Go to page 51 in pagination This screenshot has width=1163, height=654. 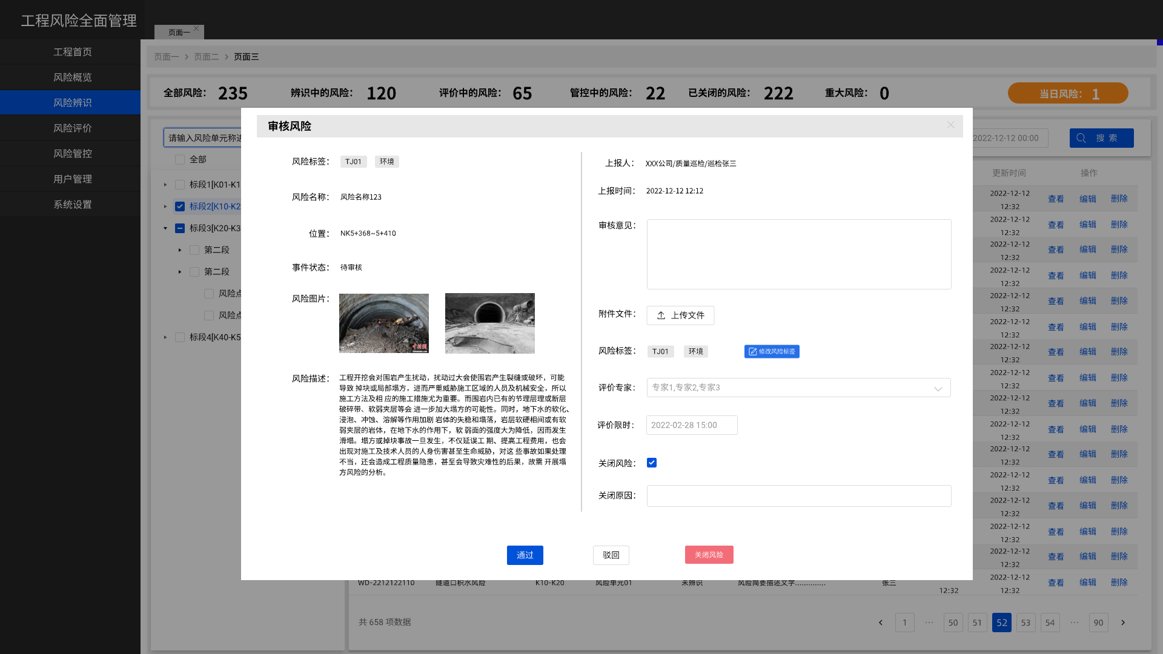[x=978, y=623]
